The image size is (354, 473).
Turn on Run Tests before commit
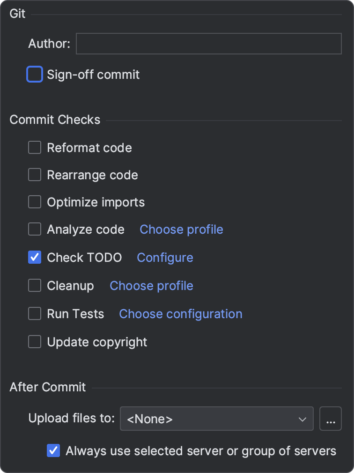(x=34, y=313)
